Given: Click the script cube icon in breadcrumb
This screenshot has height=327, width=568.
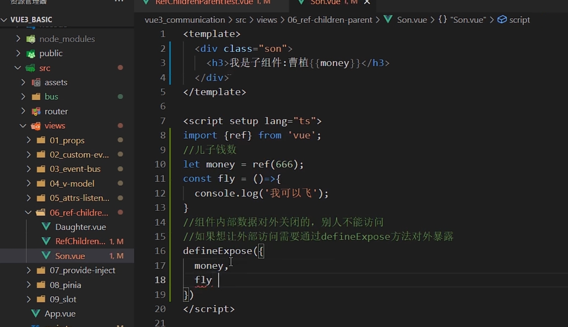Looking at the screenshot, I should [502, 19].
